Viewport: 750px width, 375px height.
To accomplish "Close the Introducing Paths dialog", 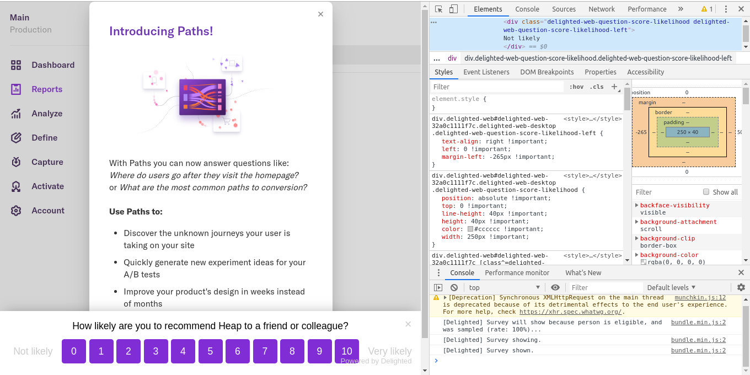I will (x=320, y=14).
